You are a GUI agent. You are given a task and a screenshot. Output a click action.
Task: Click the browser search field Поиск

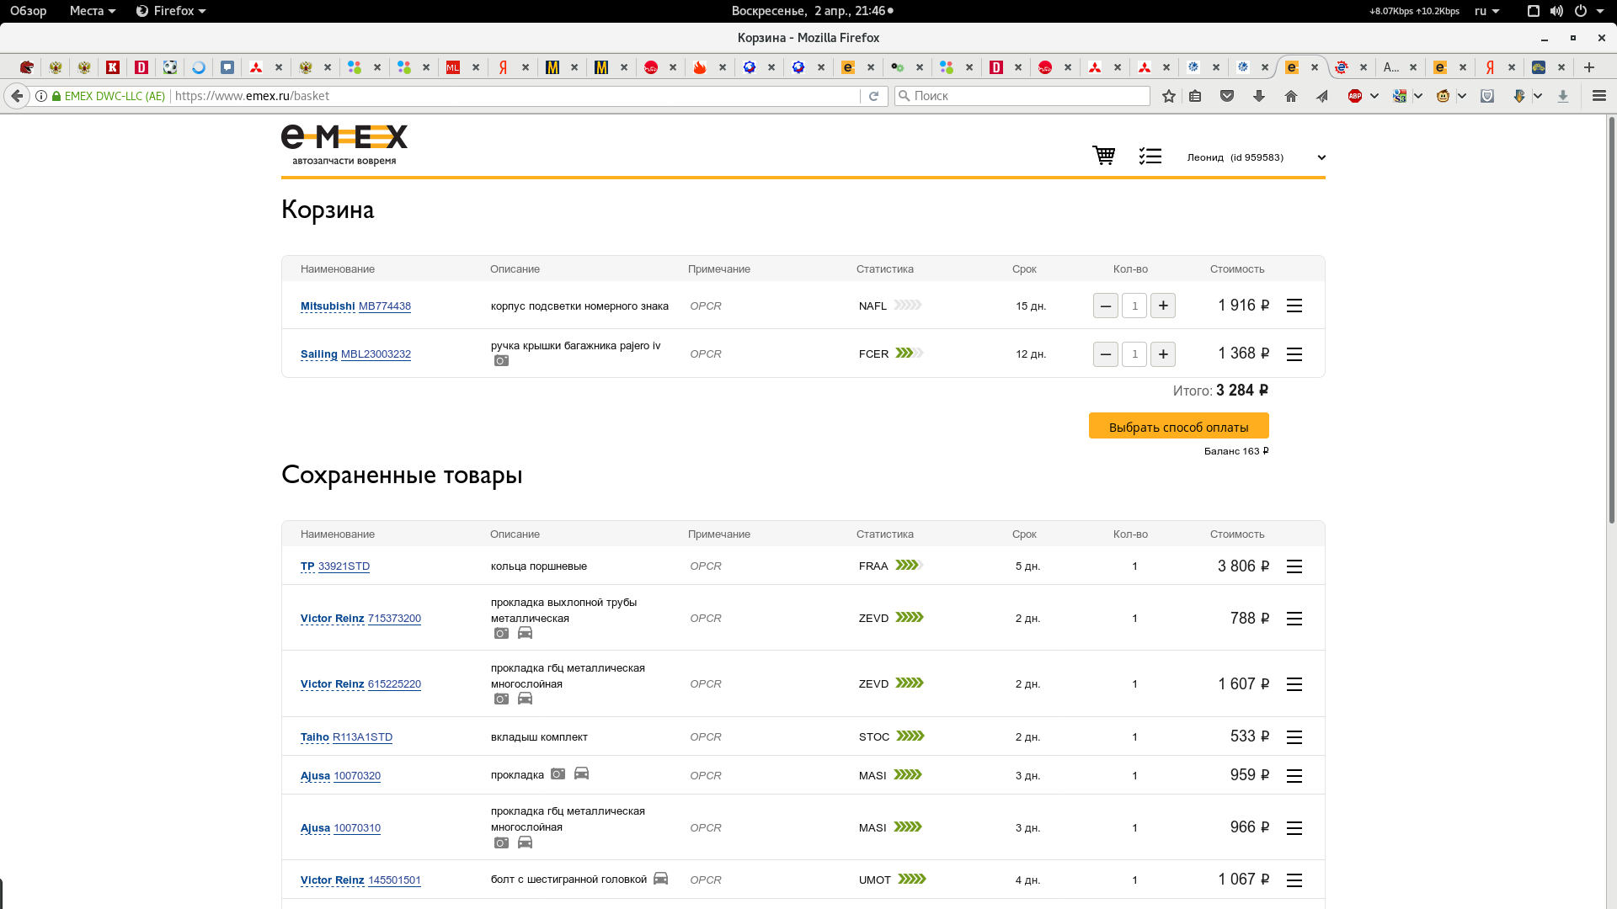click(1023, 96)
